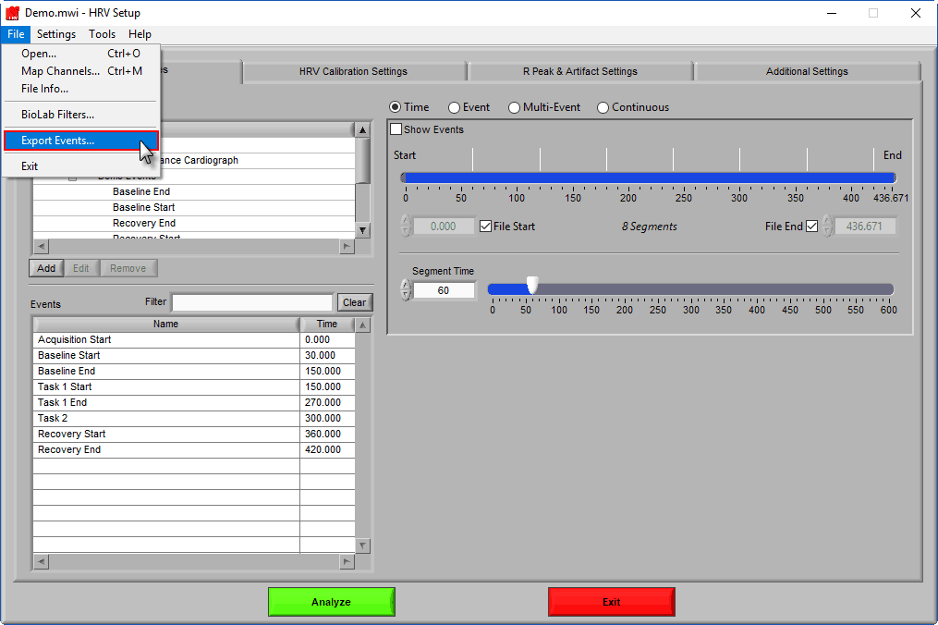Viewport: 938px width, 625px height.
Task: Choose Map Channels in the File menu
Action: coord(60,70)
